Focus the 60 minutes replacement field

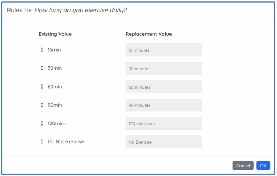pos(164,87)
